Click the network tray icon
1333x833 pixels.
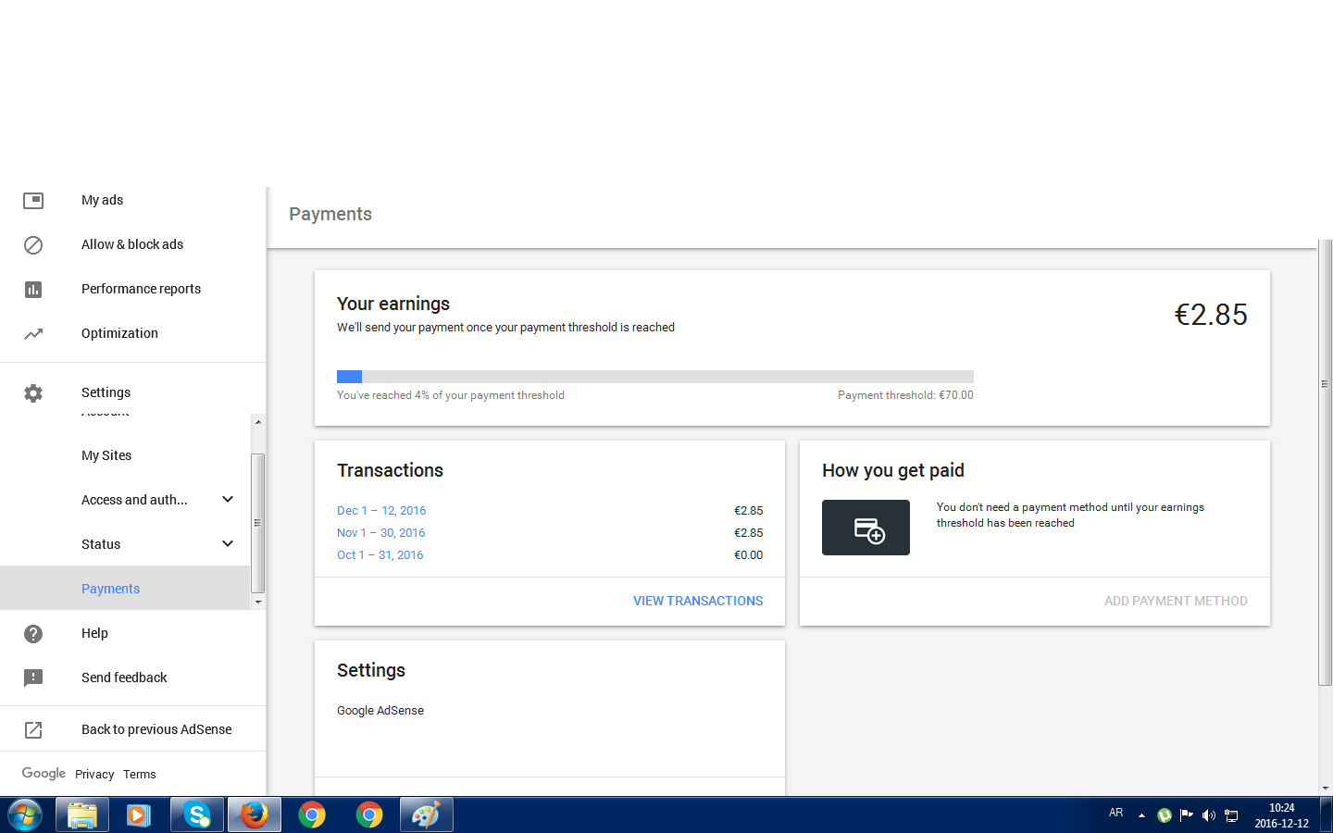(x=1231, y=815)
